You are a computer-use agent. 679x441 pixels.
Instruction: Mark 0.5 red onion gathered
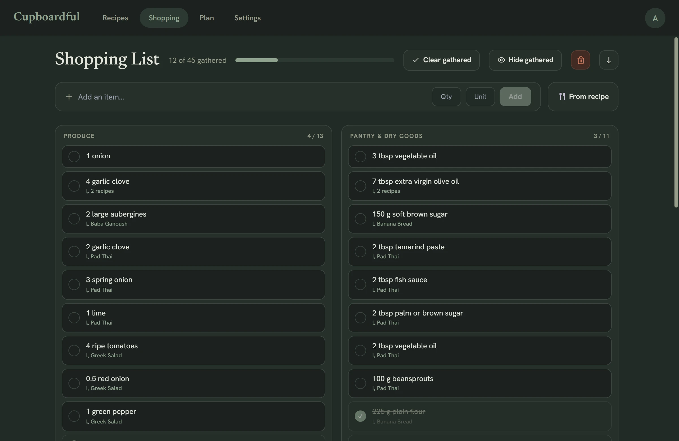coord(74,383)
